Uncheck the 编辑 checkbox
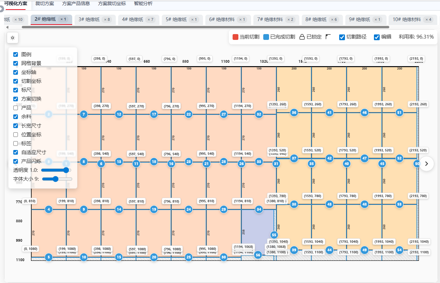This screenshot has height=283, width=440. [377, 38]
